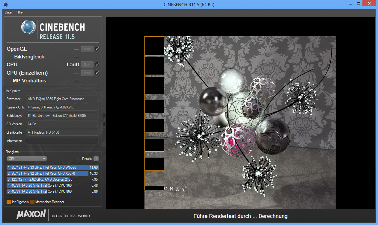
Task: Uncheck the CPU (Einzelkern) checkbox
Action: click(97, 73)
